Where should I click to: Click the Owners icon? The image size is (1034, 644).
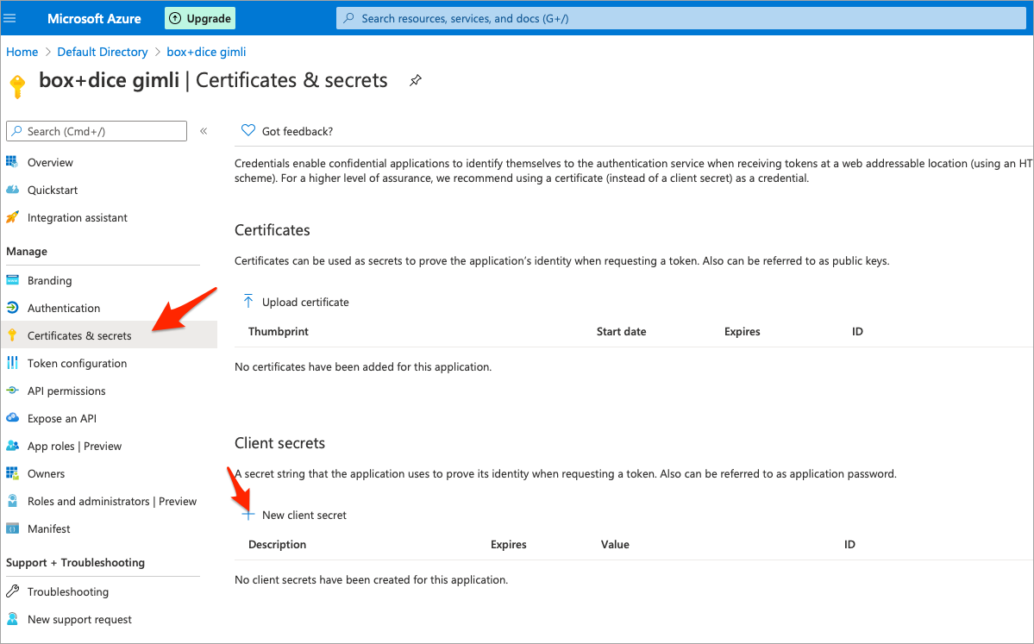tap(12, 473)
